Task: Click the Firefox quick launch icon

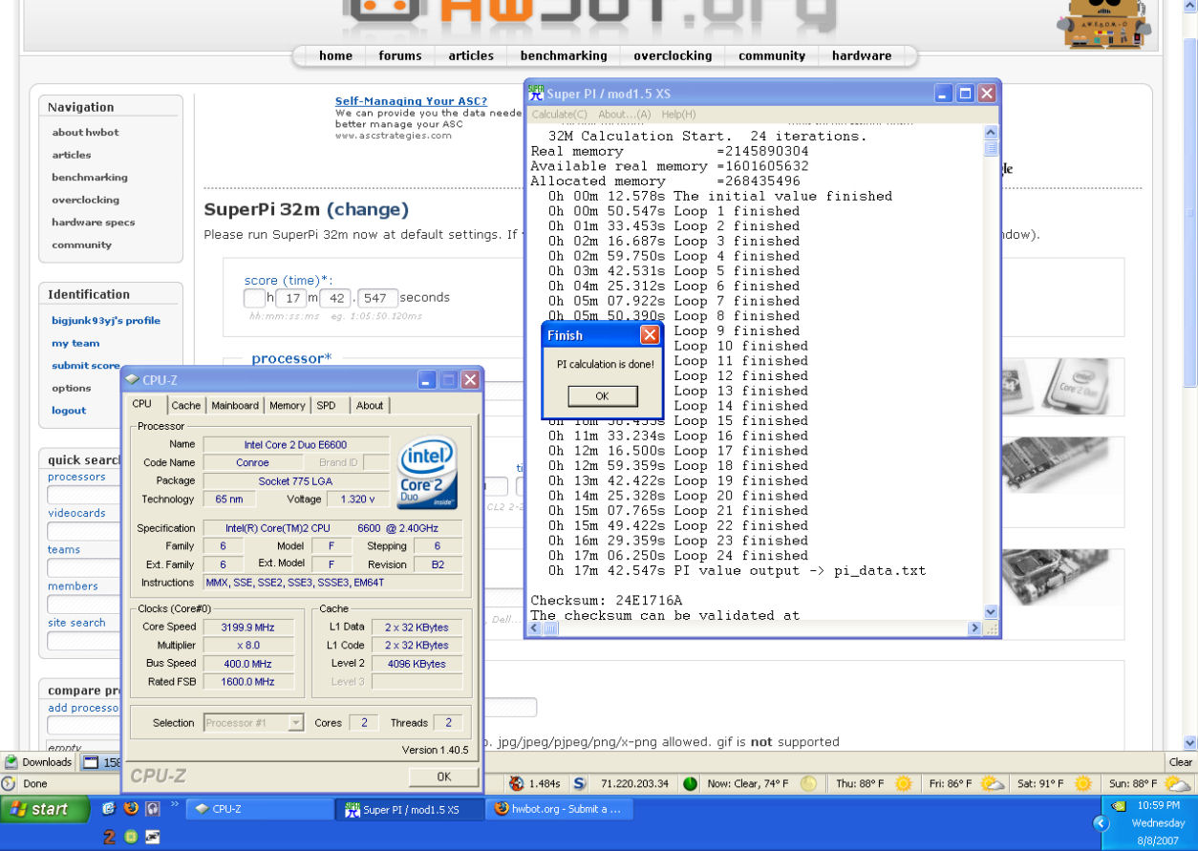Action: 131,808
